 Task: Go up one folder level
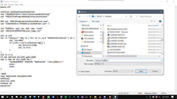pyautogui.click(x=90, y=16)
